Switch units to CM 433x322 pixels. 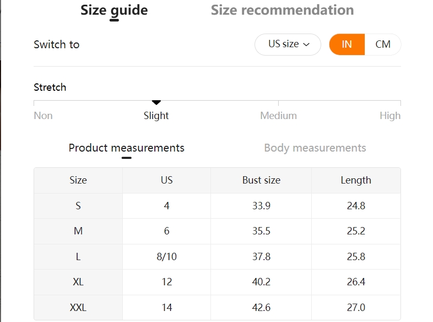[383, 45]
